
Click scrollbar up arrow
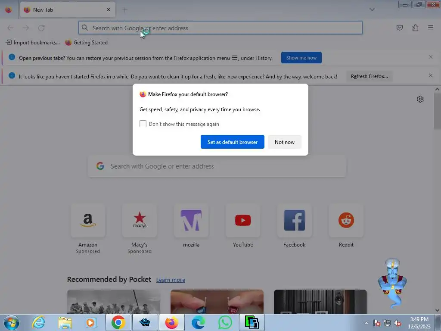pyautogui.click(x=437, y=89)
